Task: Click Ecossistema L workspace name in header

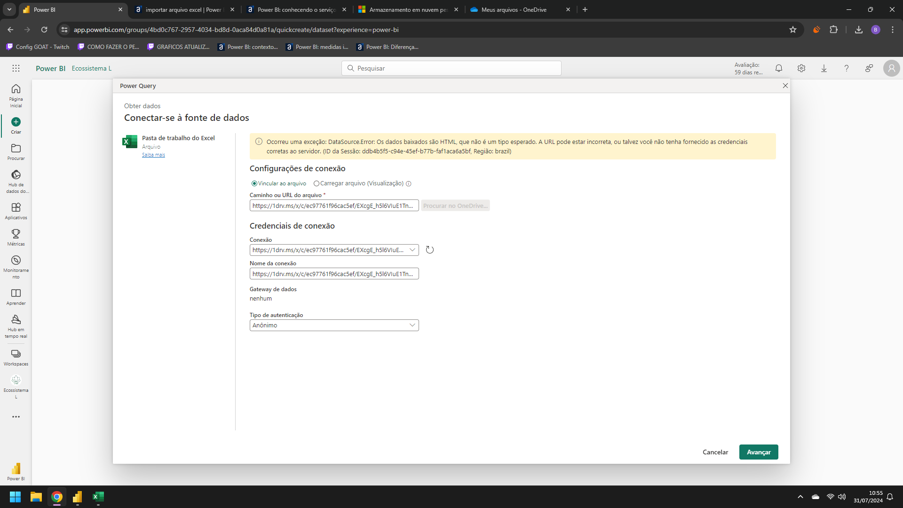Action: tap(92, 68)
